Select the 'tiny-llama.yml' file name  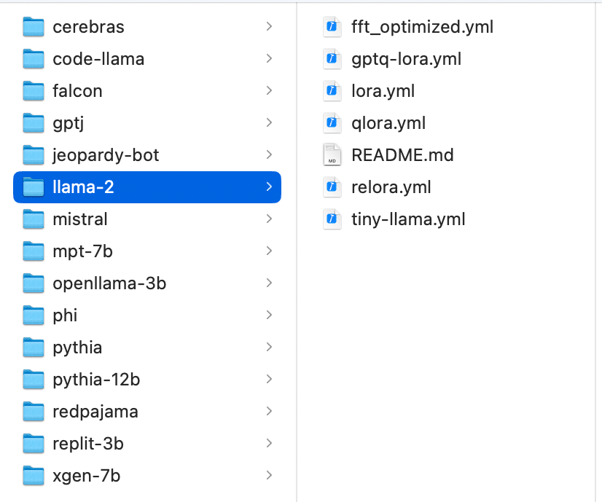pos(408,220)
